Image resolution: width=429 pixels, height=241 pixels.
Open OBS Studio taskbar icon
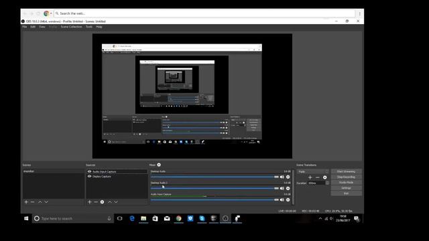[225, 218]
